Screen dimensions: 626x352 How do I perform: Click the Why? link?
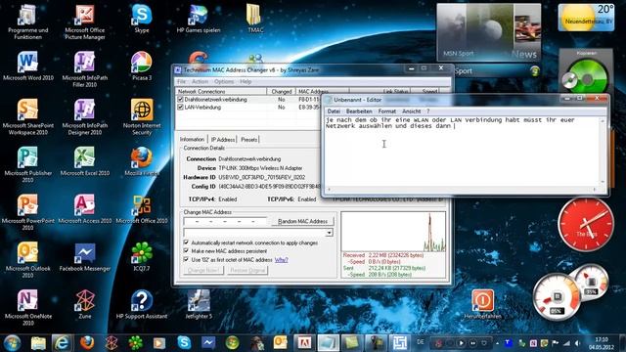(x=281, y=260)
